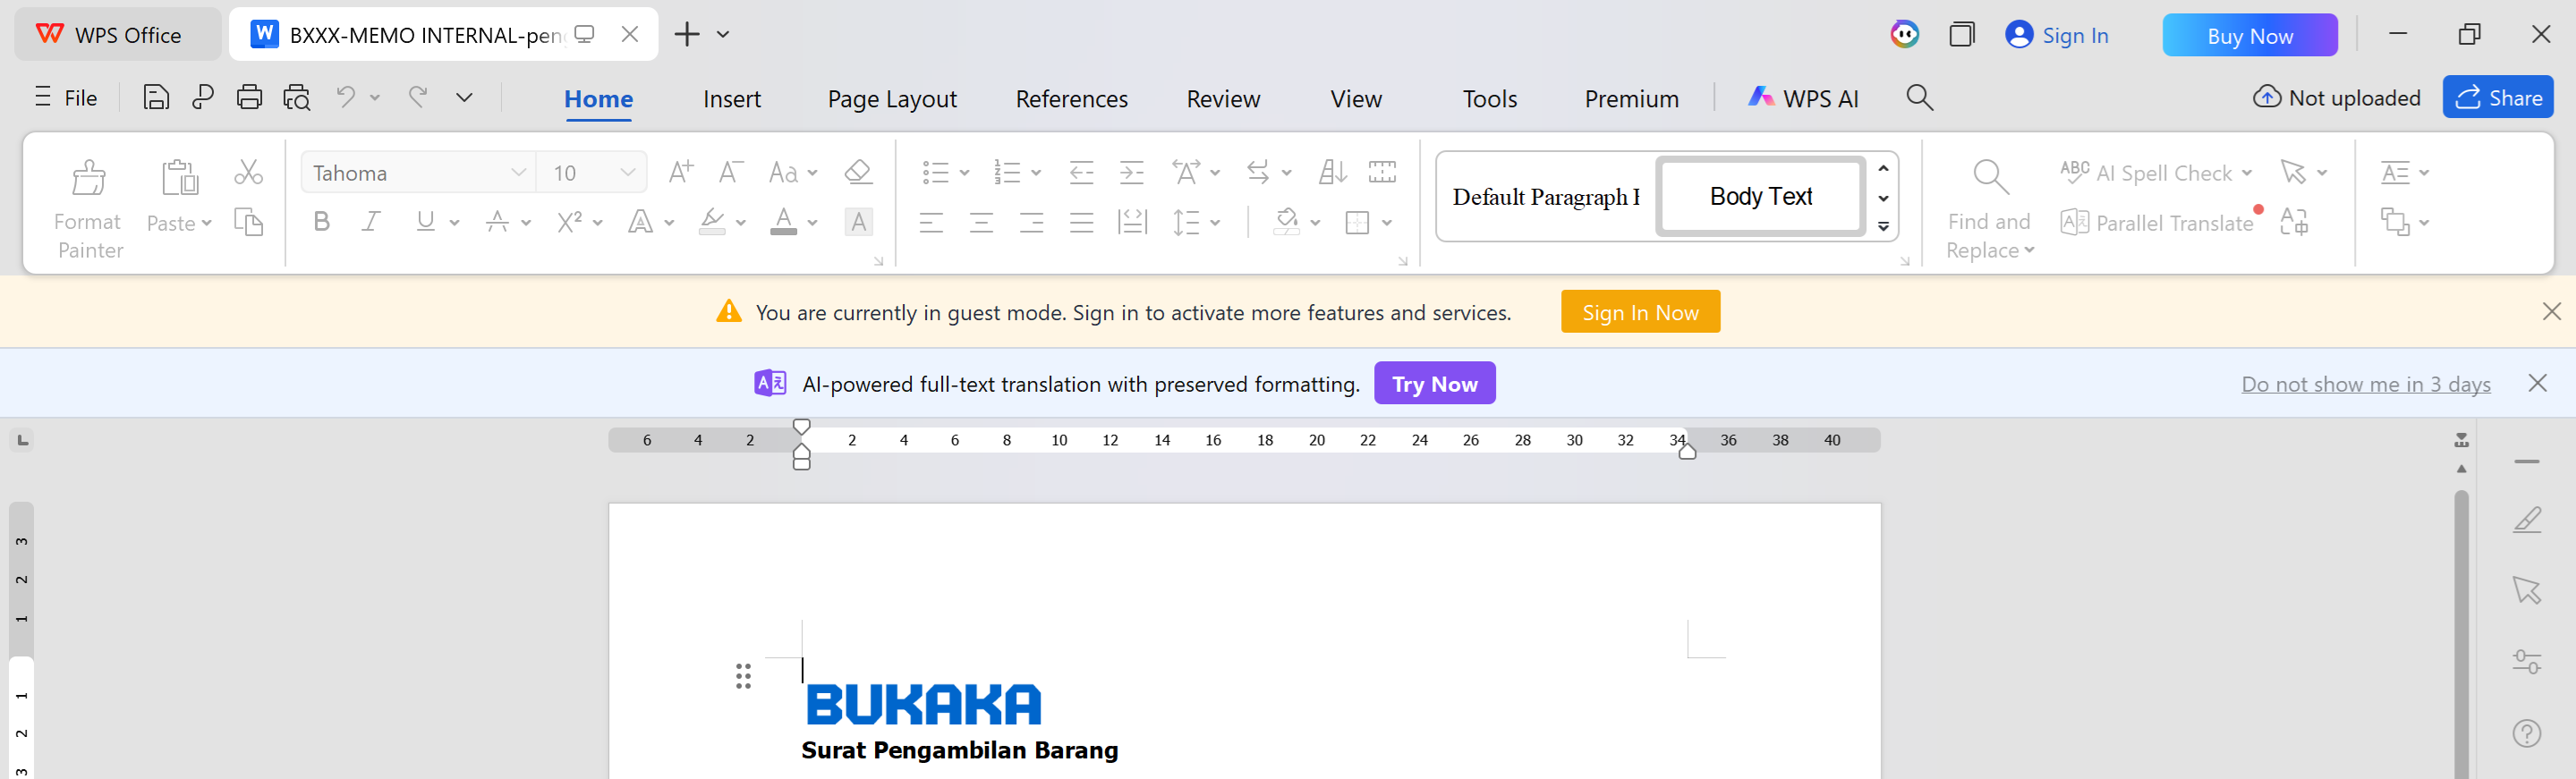Switch to the References tab

coord(1071,99)
